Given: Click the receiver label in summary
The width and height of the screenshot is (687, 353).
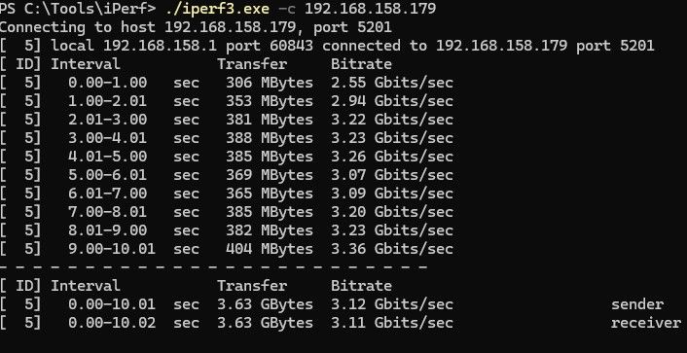Looking at the screenshot, I should click(x=646, y=323).
